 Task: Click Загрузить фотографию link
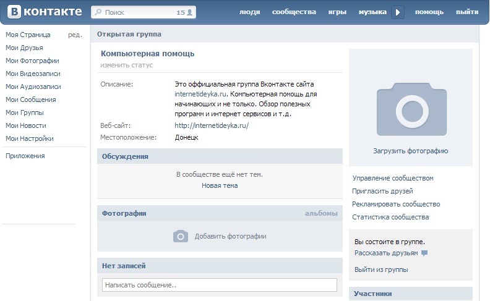(x=411, y=151)
